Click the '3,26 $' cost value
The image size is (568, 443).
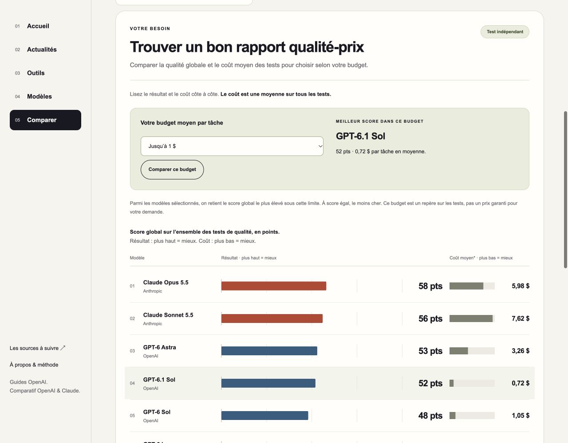[x=521, y=351]
